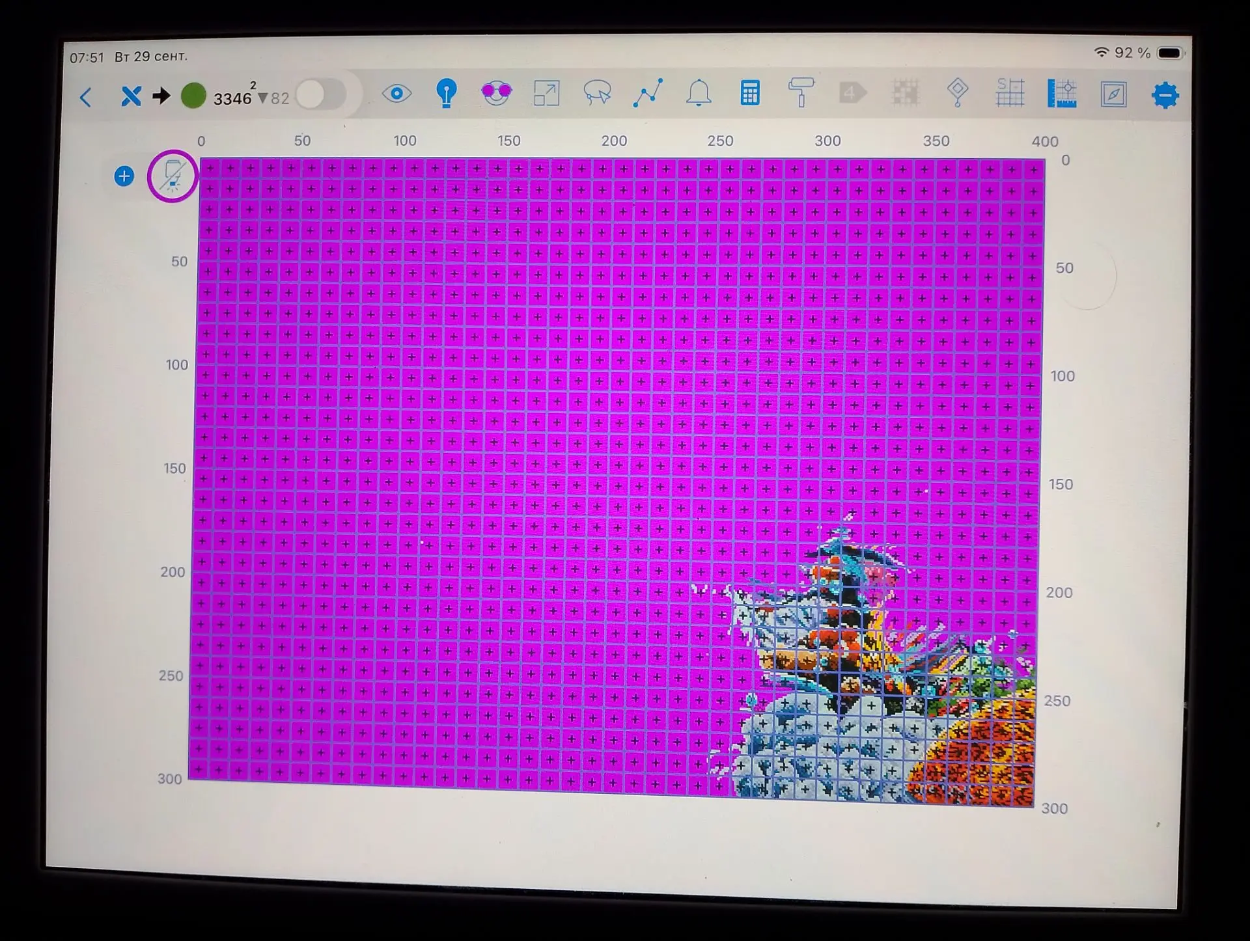Tap the lightbulb highlight icon

447,94
